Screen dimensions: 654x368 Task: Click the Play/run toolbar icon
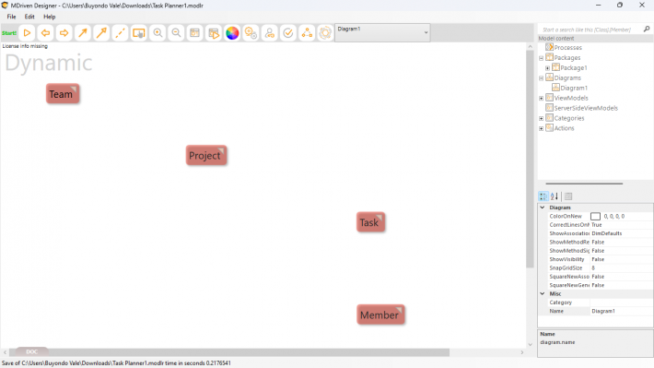point(27,33)
